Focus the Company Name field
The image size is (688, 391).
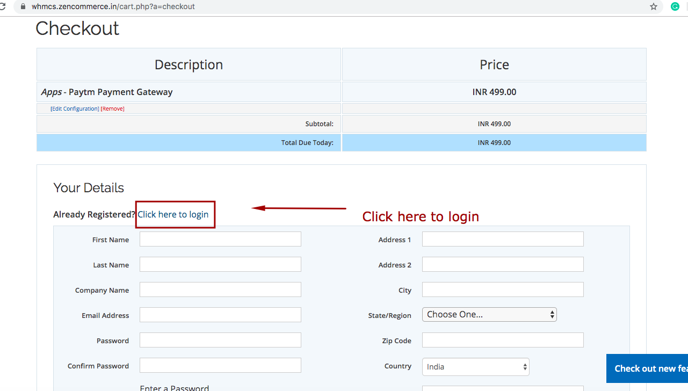(220, 289)
